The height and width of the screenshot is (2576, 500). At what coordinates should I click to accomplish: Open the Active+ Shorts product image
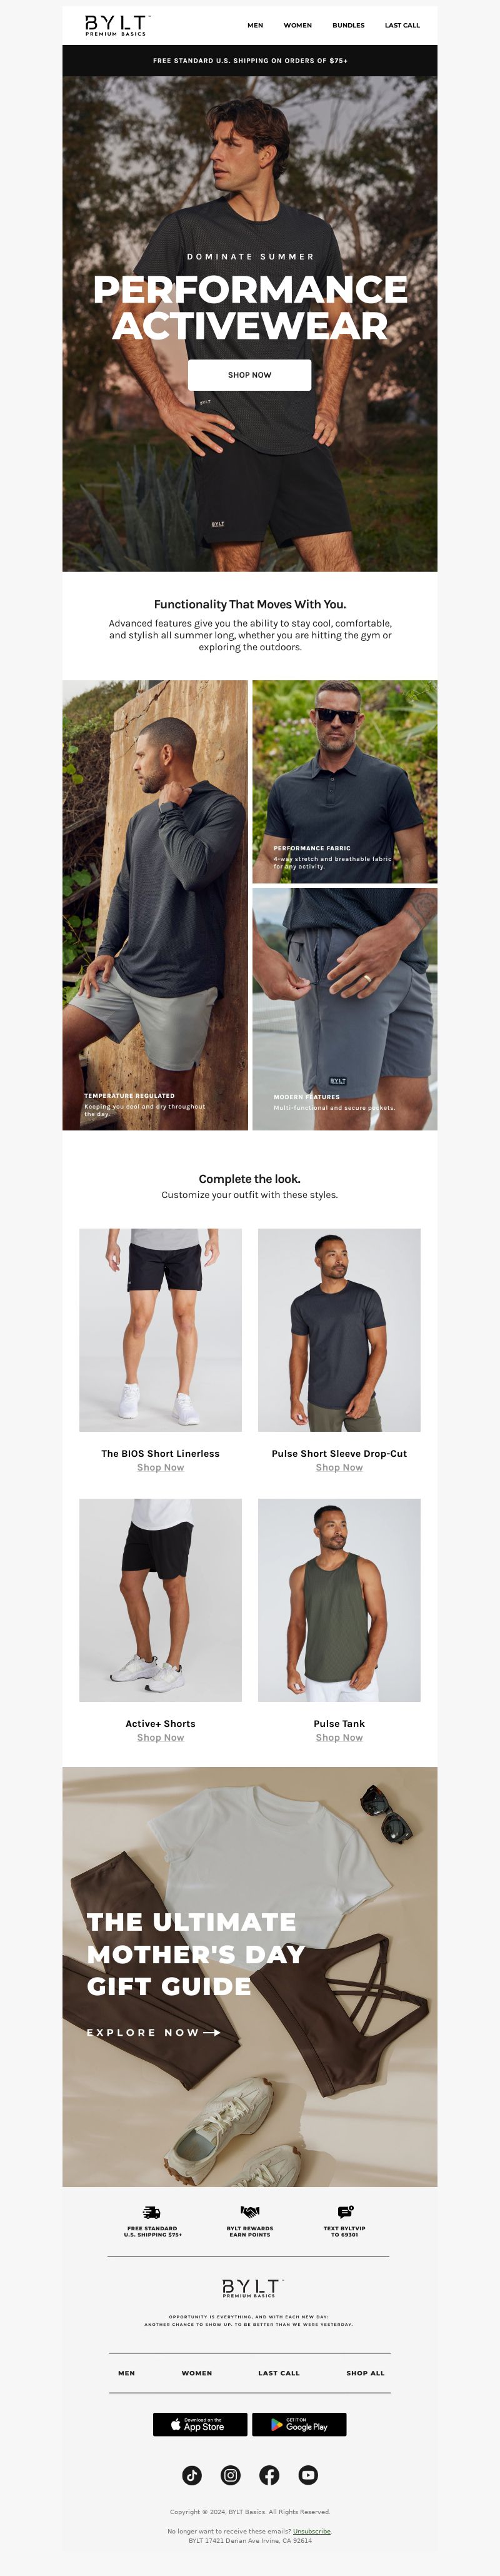click(160, 1600)
